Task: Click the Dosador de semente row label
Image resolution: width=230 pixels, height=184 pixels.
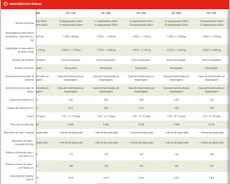Action: tap(23, 60)
